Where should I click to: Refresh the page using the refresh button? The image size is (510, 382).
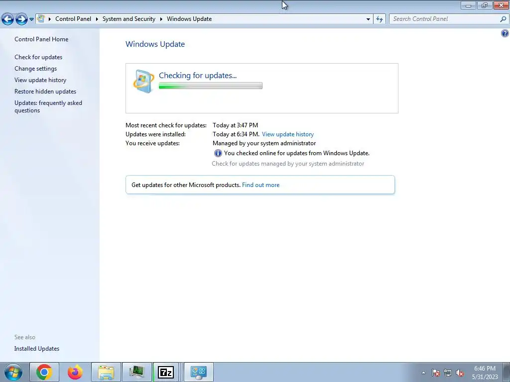tap(380, 19)
